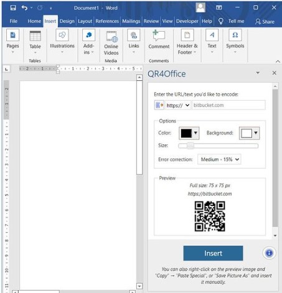Image resolution: width=282 pixels, height=293 pixels.
Task: Click document vertical scrollbar up arrow
Action: [x=139, y=78]
